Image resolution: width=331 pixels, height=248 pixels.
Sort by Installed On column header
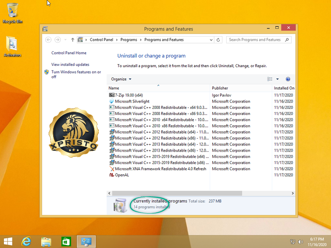tap(284, 88)
